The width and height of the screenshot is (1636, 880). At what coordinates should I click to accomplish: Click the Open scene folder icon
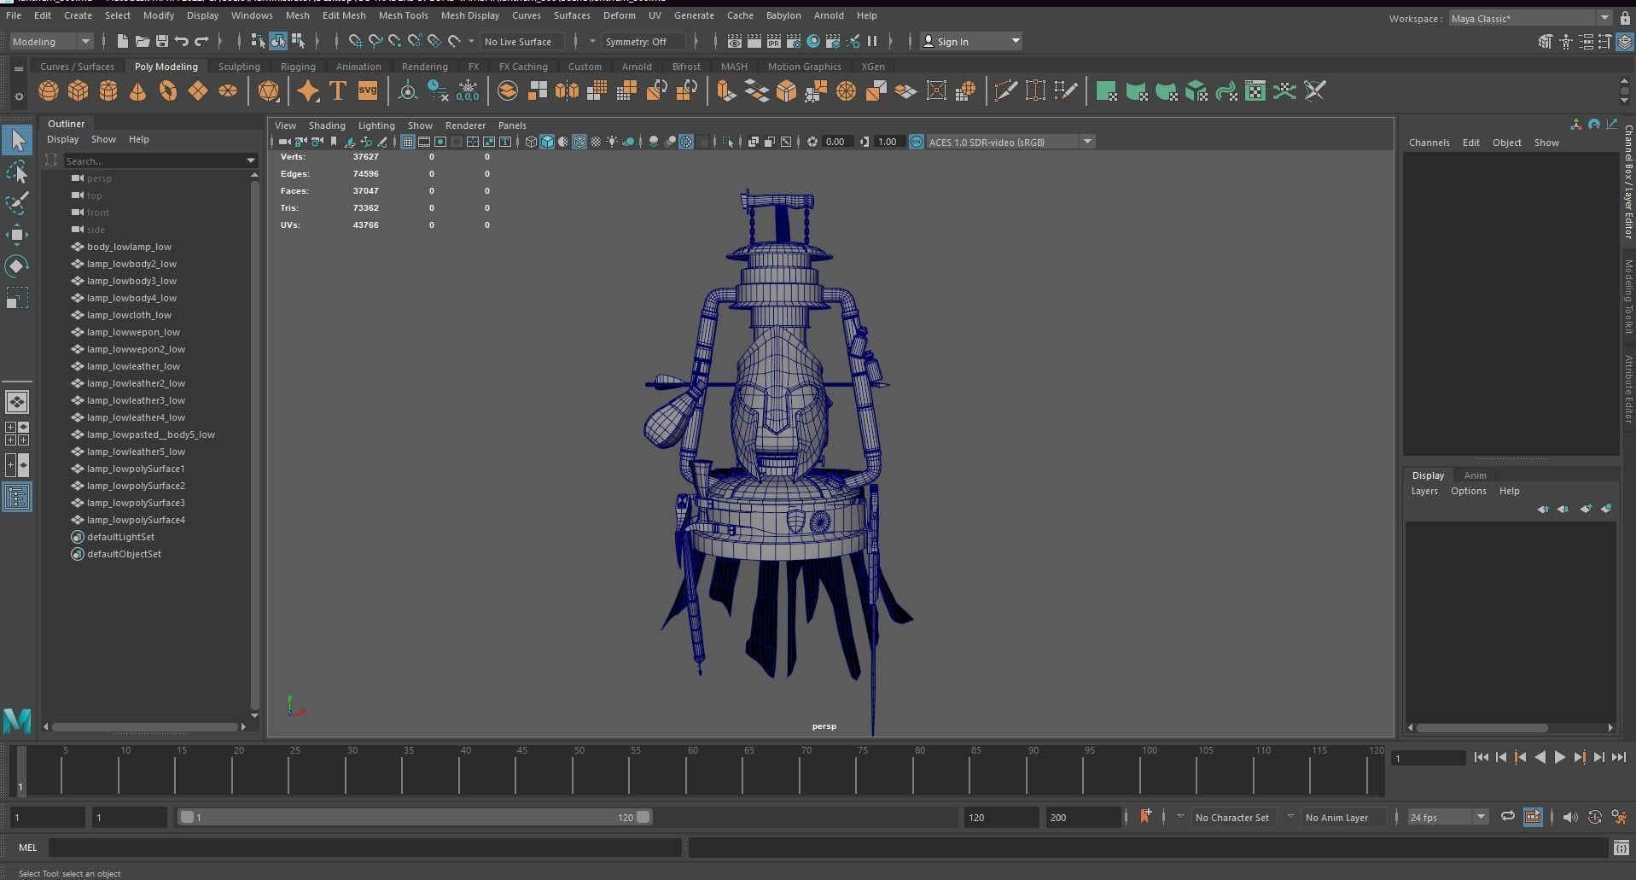coord(142,41)
